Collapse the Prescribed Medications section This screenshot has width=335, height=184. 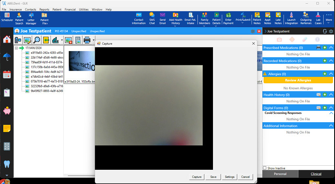click(x=331, y=48)
